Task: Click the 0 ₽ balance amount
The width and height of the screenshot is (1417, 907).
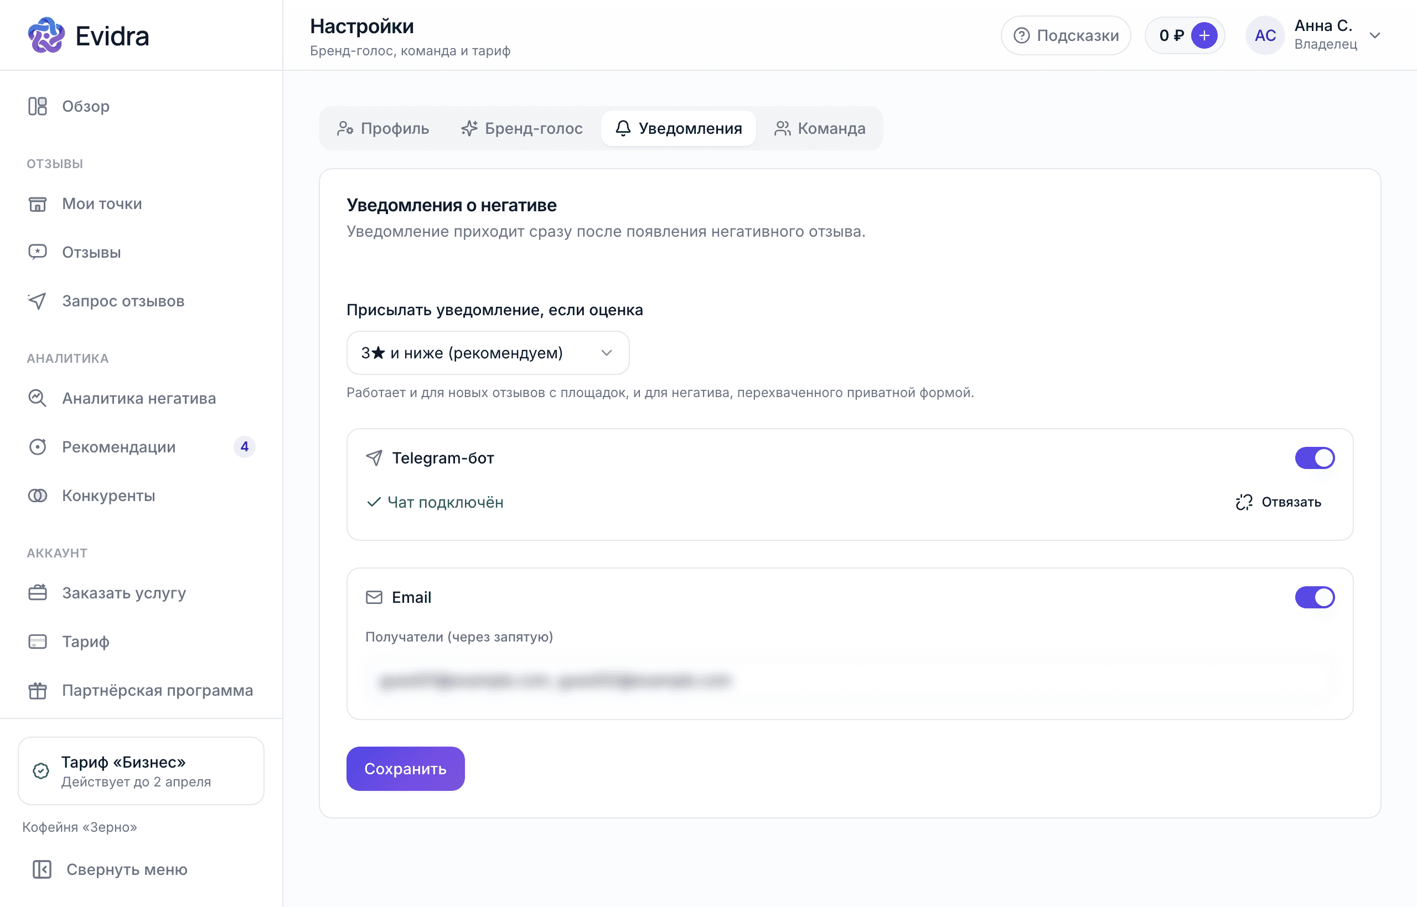Action: tap(1171, 35)
